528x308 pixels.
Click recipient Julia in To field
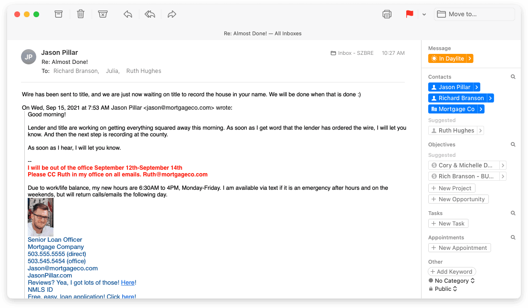pos(113,71)
